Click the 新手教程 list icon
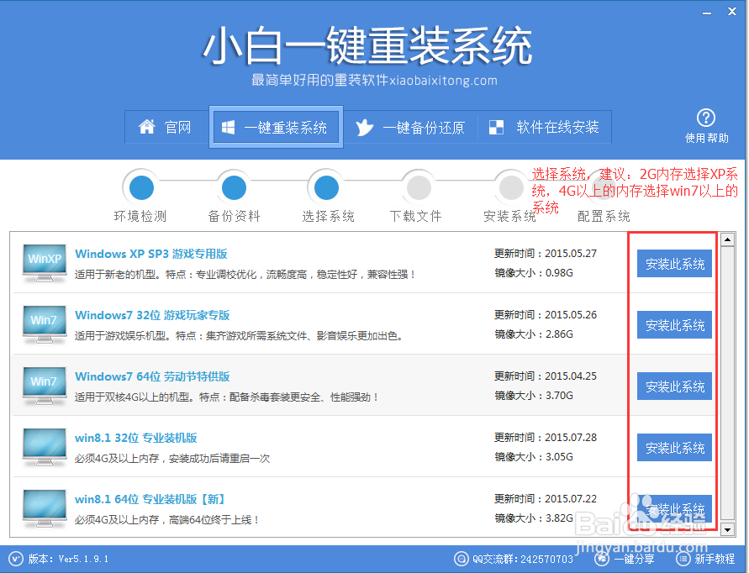 [x=683, y=559]
